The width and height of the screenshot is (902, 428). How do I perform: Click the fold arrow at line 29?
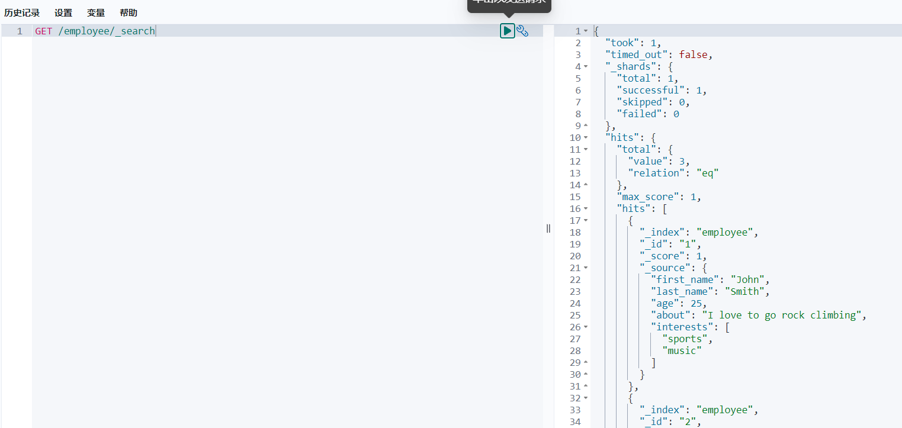coord(586,362)
